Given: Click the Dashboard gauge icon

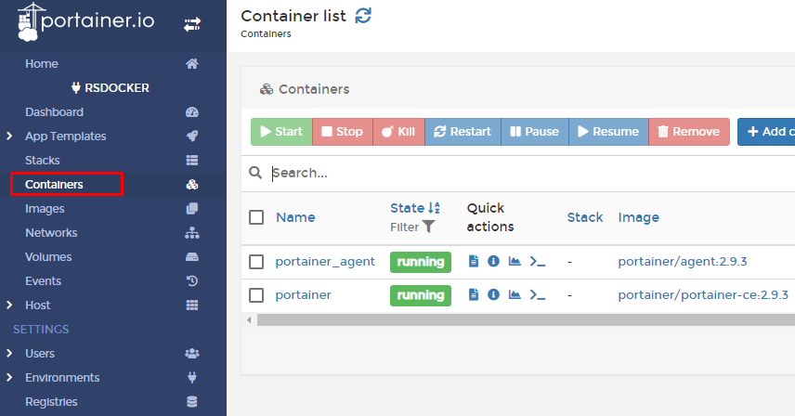Looking at the screenshot, I should click(x=191, y=112).
